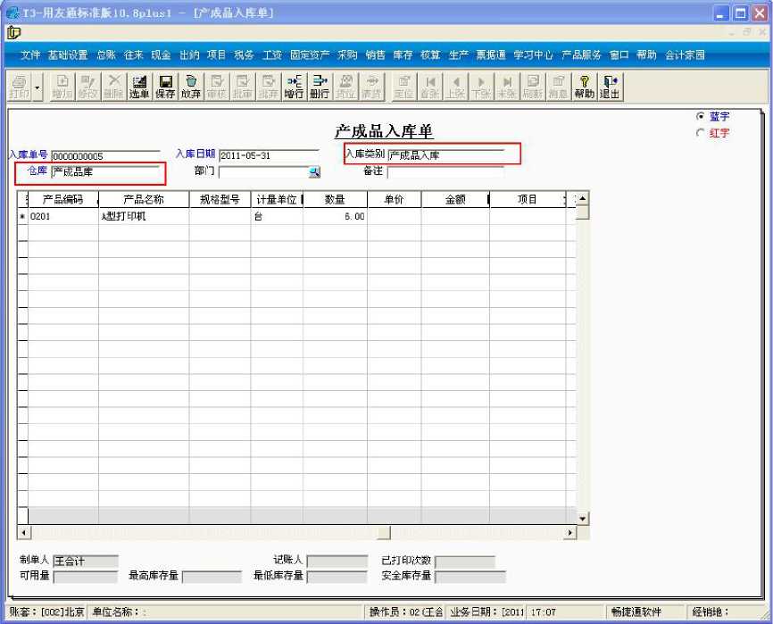This screenshot has height=624, width=773.
Task: Click the batch un-audit (批弃) icon
Action: 268,87
